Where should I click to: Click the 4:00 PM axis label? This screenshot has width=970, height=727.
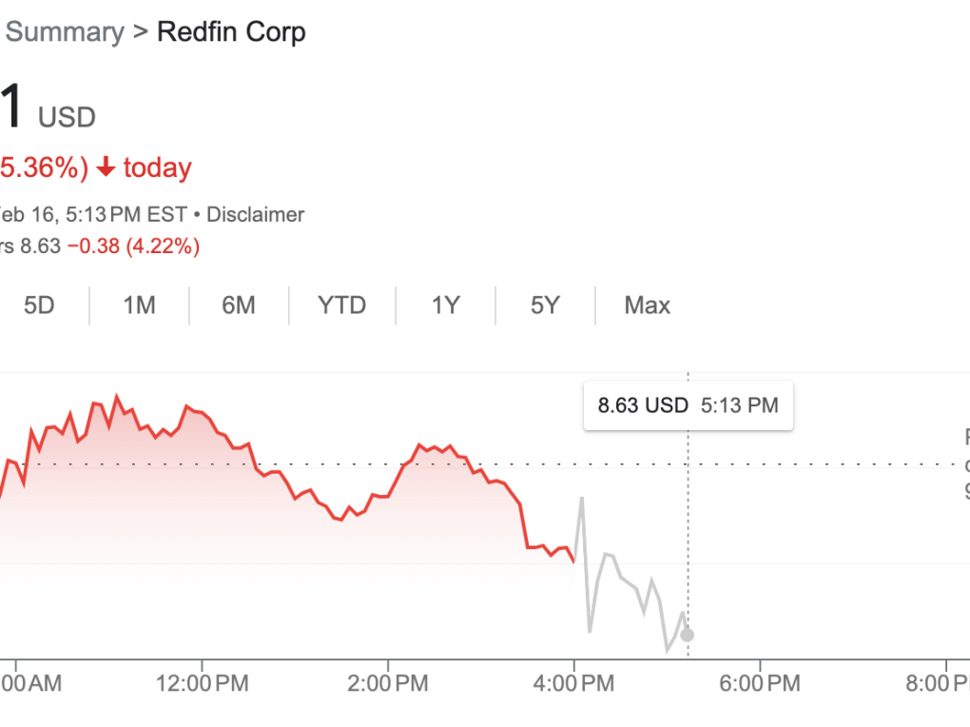(573, 683)
